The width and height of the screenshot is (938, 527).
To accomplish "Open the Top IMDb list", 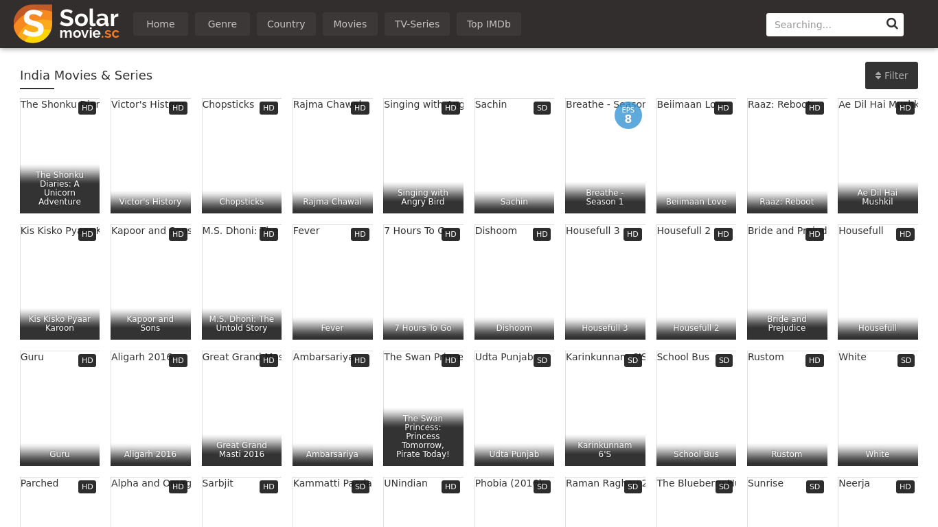I will pyautogui.click(x=488, y=24).
